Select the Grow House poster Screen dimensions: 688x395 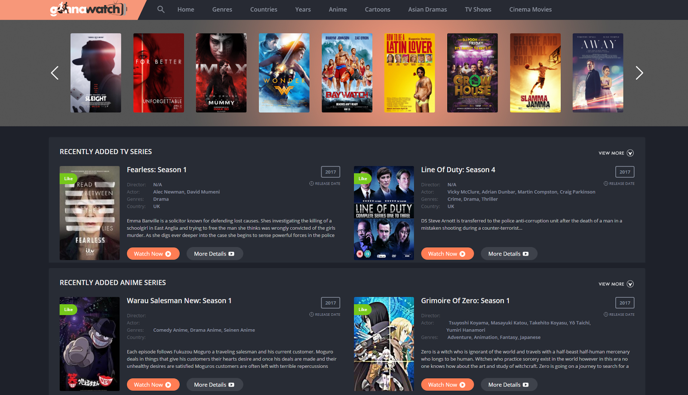473,73
